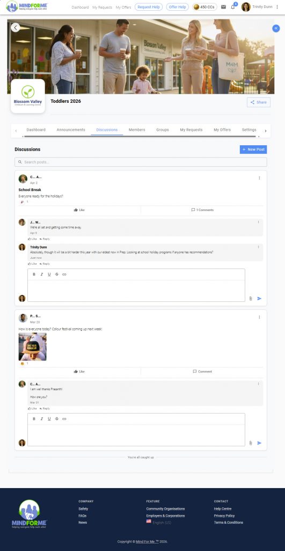Open 1 Comments on School Break post
The height and width of the screenshot is (551, 285).
(202, 210)
